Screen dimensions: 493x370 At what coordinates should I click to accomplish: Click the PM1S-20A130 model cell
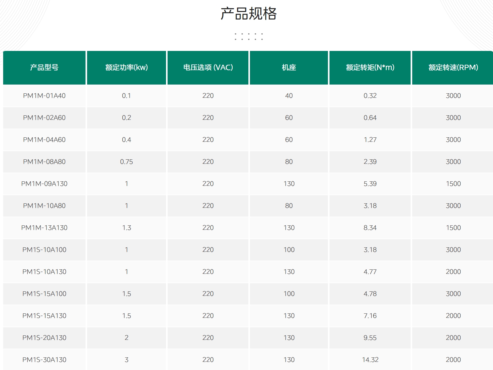coord(44,338)
